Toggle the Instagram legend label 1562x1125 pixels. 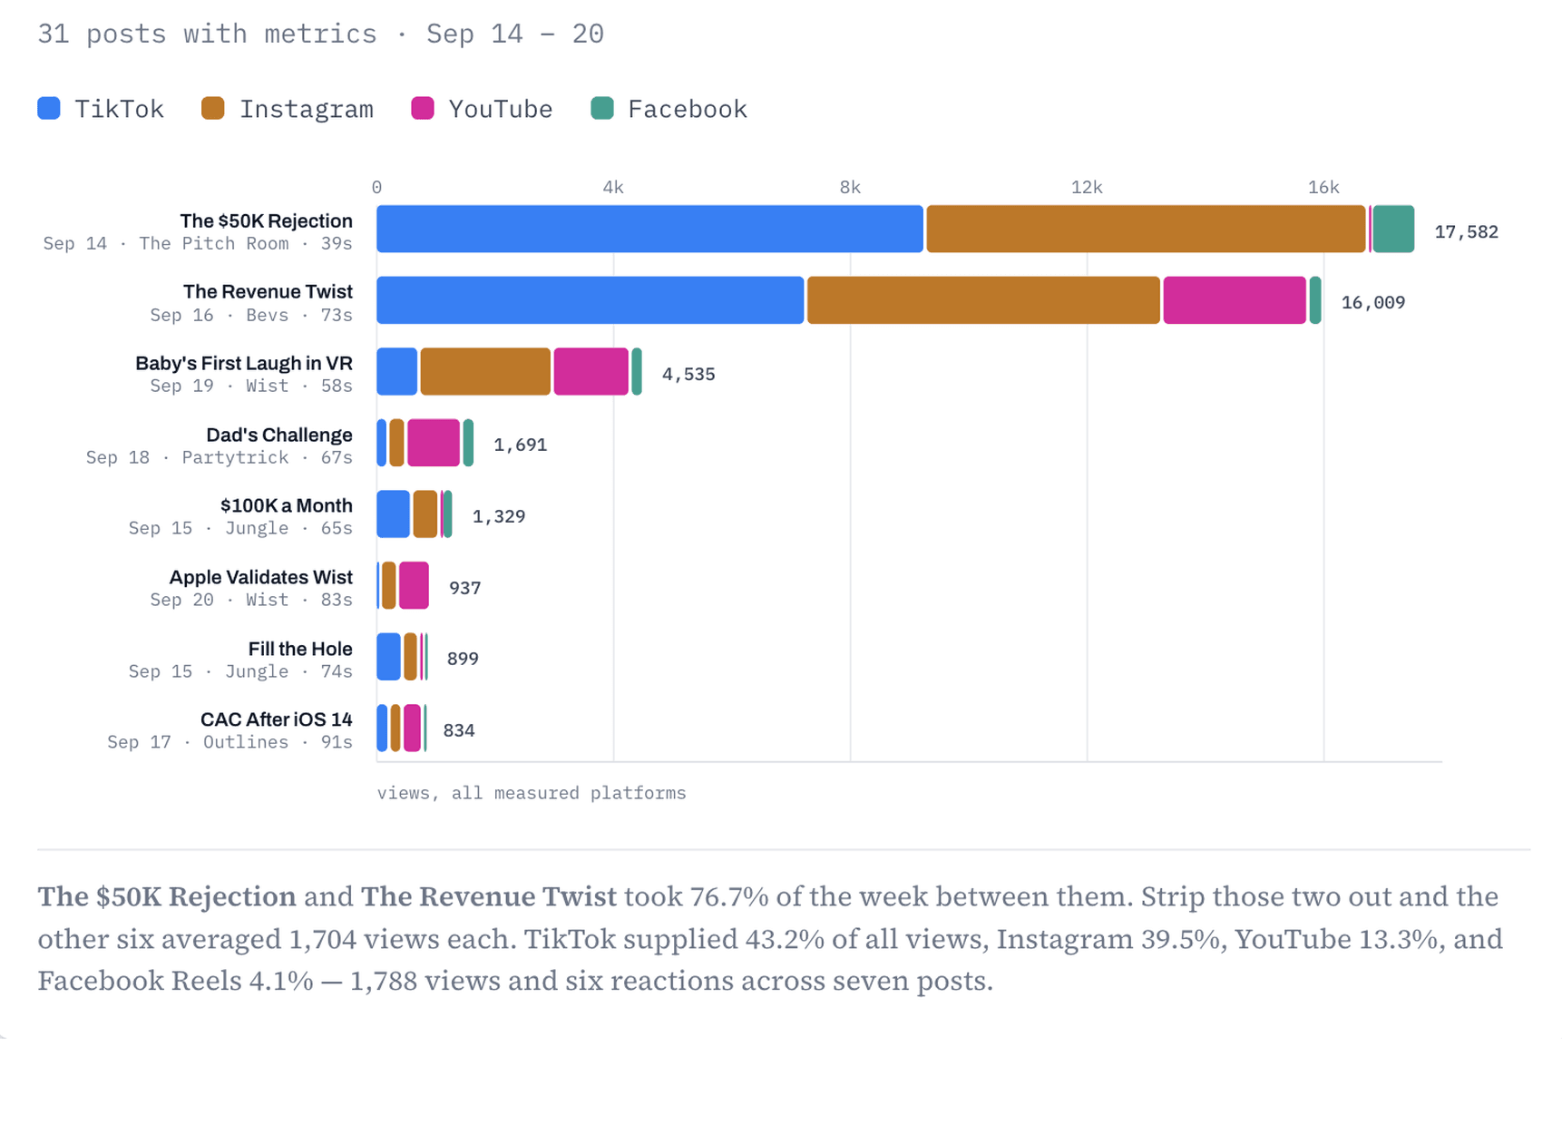click(307, 109)
